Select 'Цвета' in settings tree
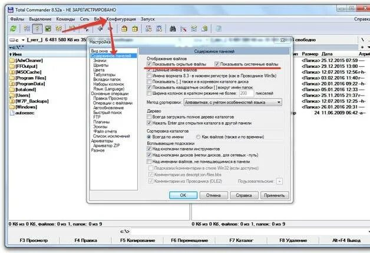The width and height of the screenshot is (370, 253). (x=98, y=70)
